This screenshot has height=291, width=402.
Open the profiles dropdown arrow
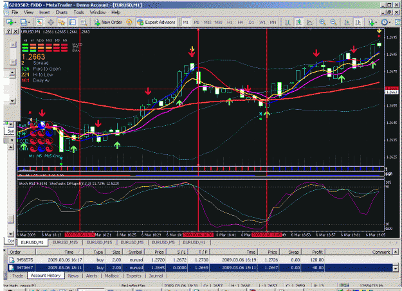[x=29, y=22]
